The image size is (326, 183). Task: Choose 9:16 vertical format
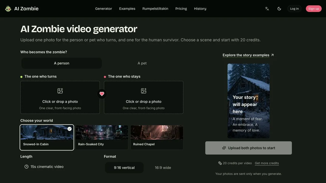pos(124,168)
